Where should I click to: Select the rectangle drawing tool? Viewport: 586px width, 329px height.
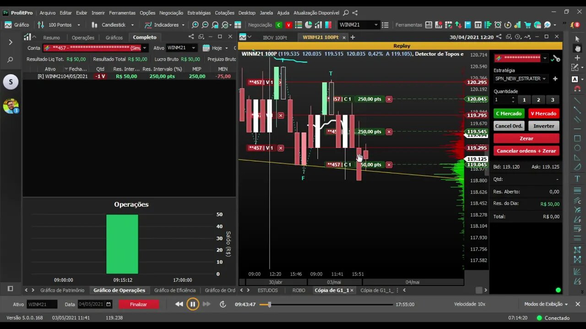click(577, 138)
